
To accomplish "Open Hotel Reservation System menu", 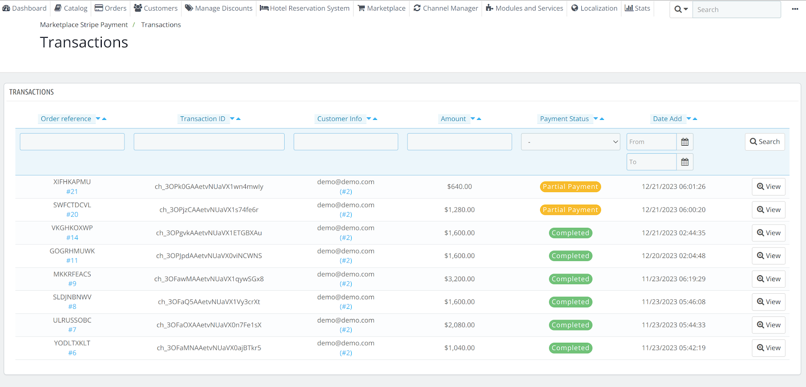I will click(x=305, y=8).
